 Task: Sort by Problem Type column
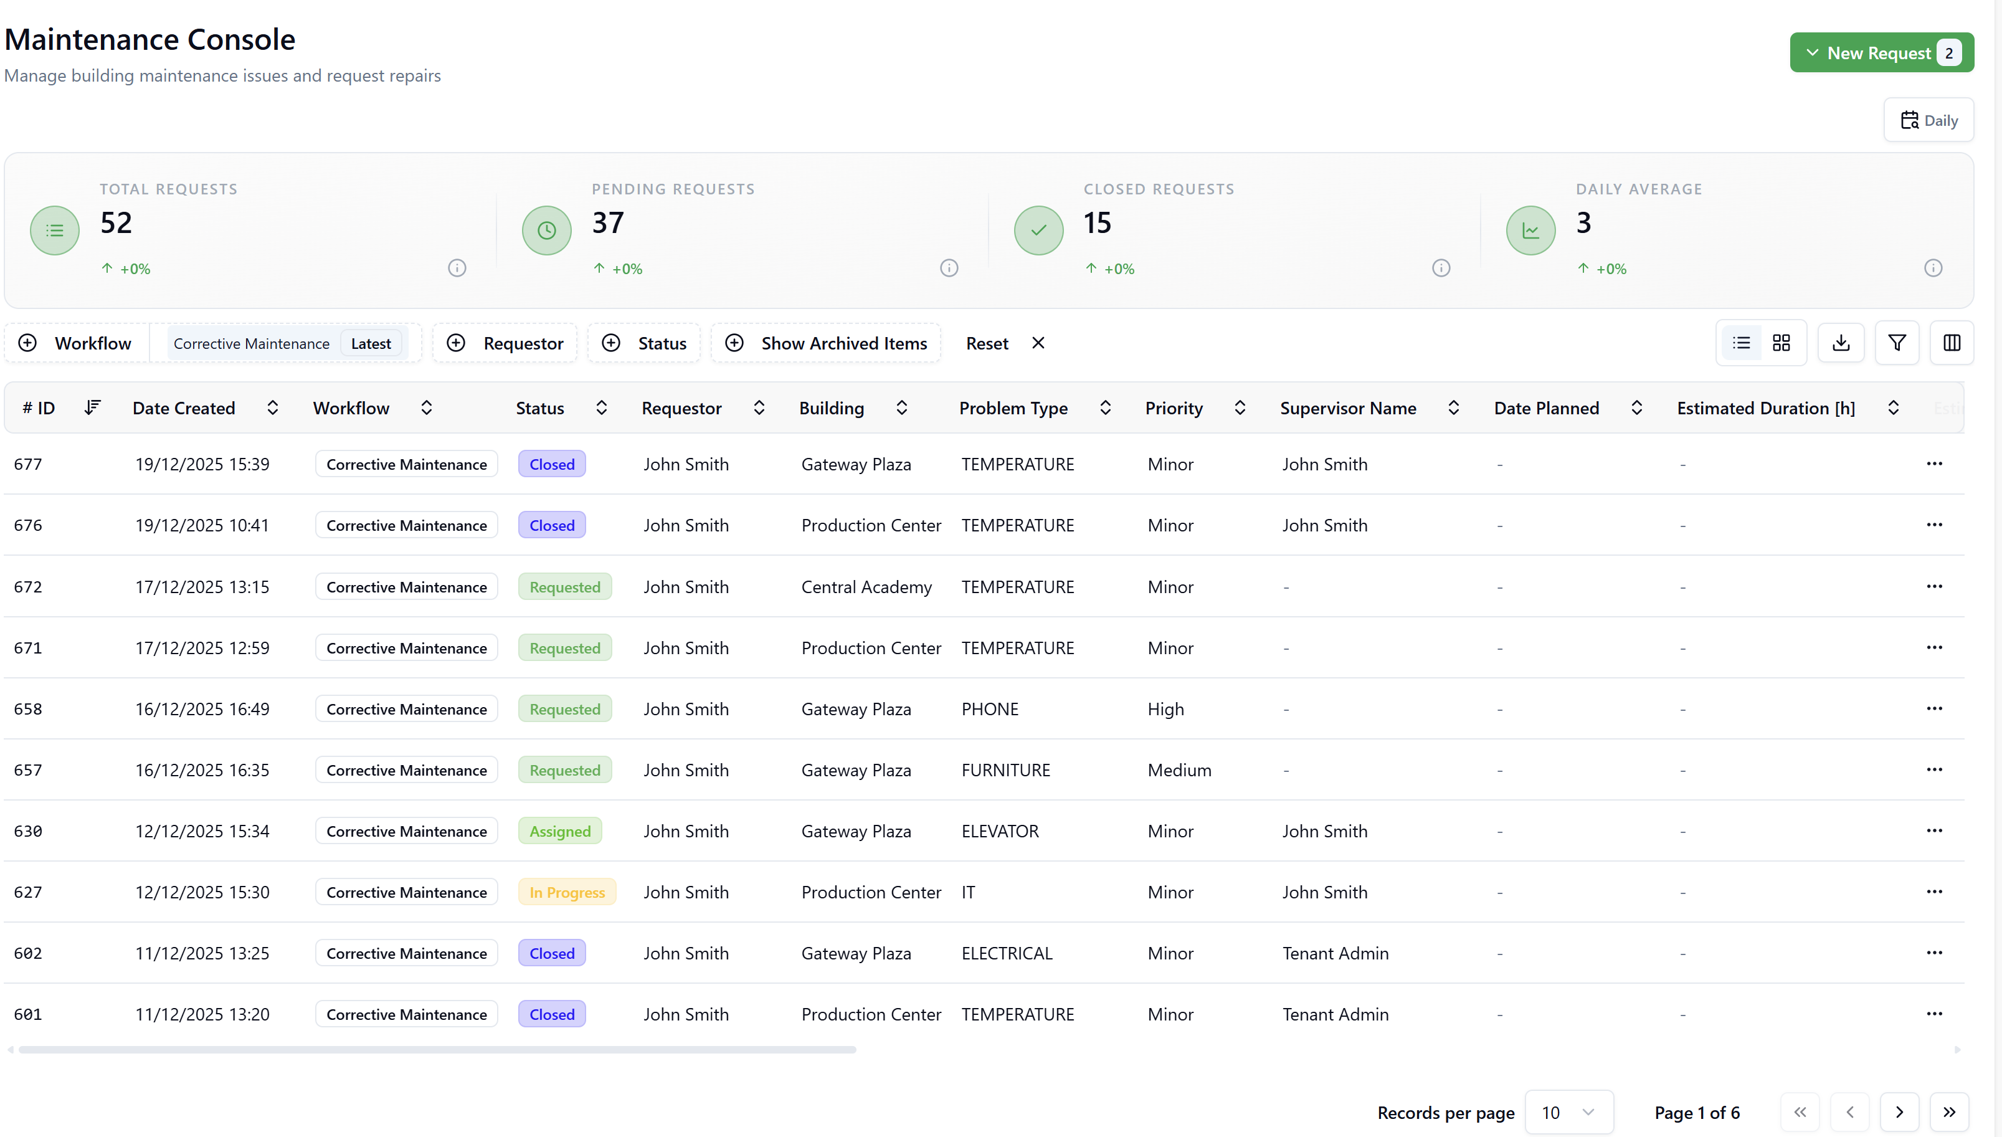point(1105,407)
